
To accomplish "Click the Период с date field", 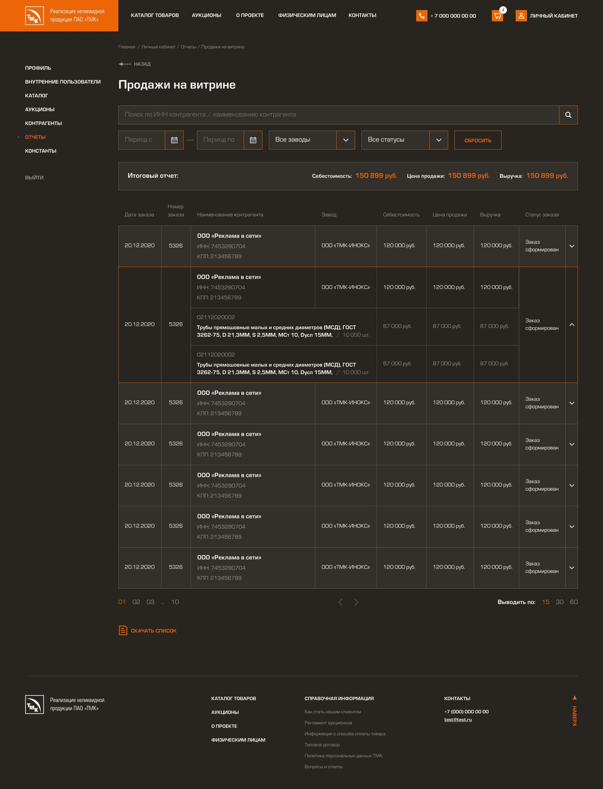I will pyautogui.click(x=142, y=140).
